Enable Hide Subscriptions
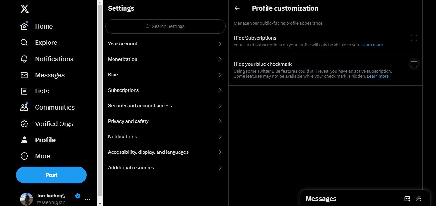Viewport: 436px width, 206px height. 414,38
